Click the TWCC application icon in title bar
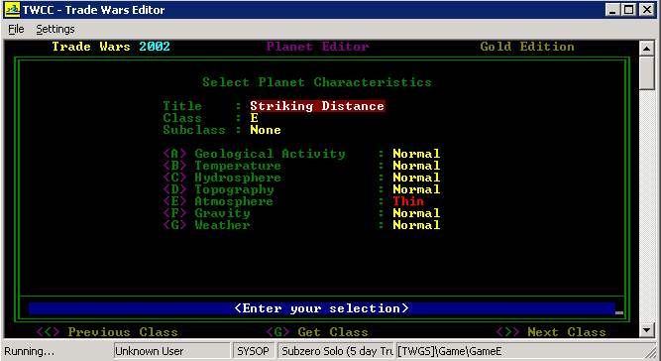This screenshot has height=361, width=661. point(12,9)
